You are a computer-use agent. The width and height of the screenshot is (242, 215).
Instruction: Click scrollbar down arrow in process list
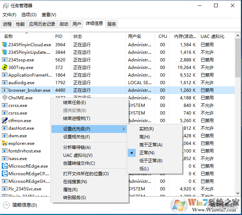(x=238, y=193)
